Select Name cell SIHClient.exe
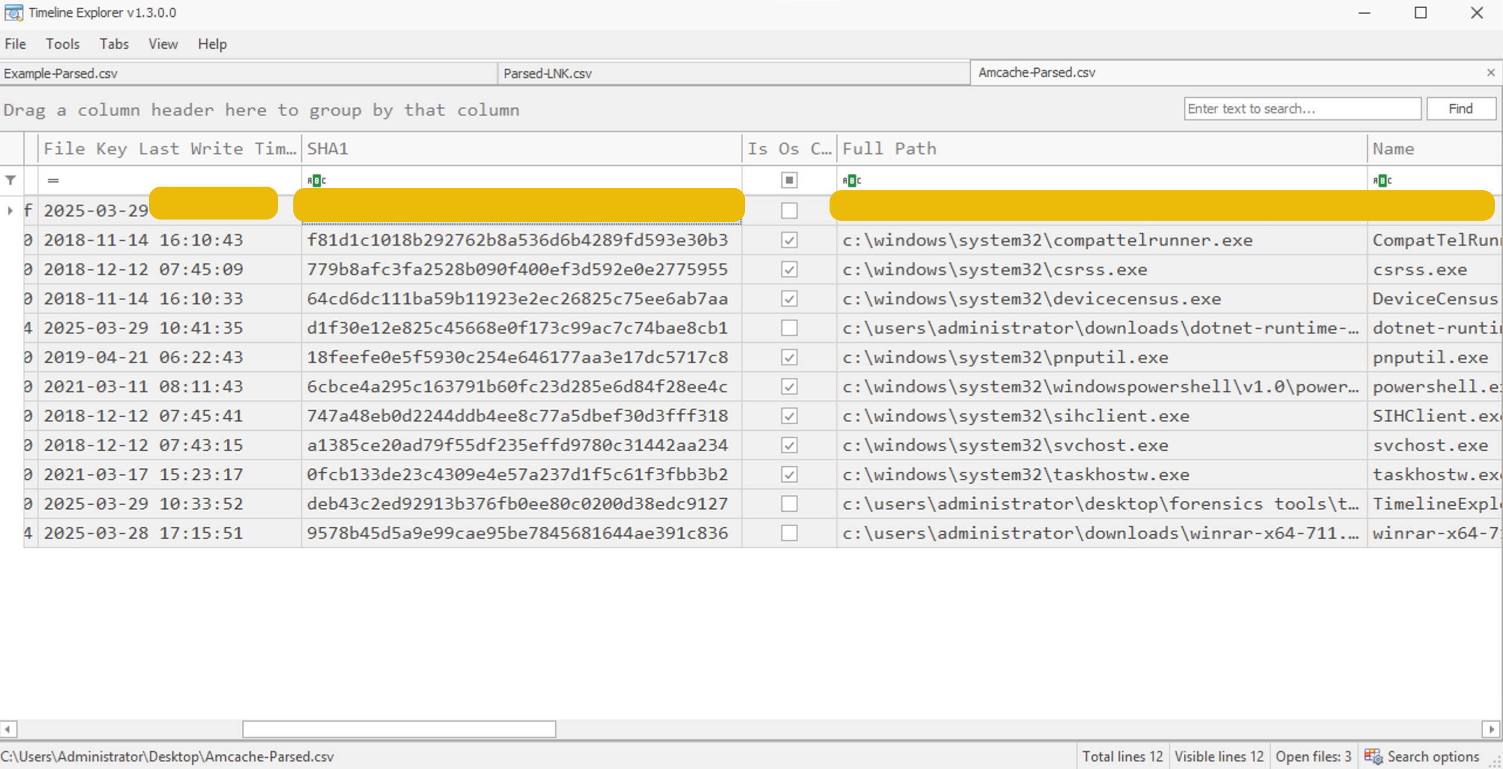This screenshot has height=769, width=1503. click(1436, 416)
